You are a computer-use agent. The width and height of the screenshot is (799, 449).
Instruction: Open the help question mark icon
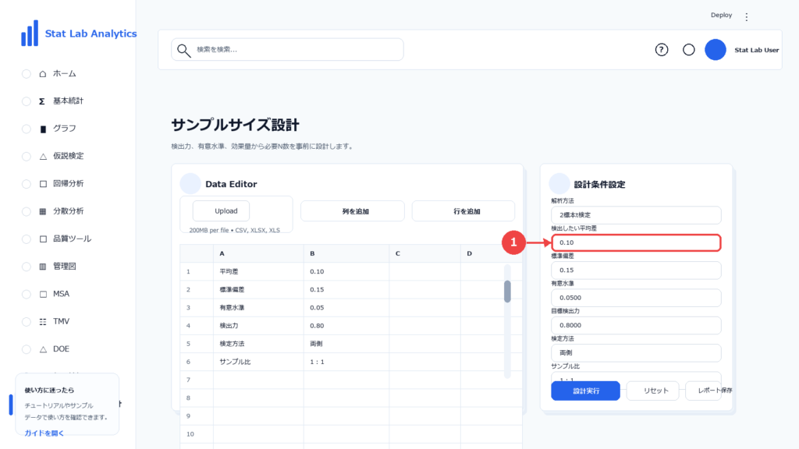point(662,50)
